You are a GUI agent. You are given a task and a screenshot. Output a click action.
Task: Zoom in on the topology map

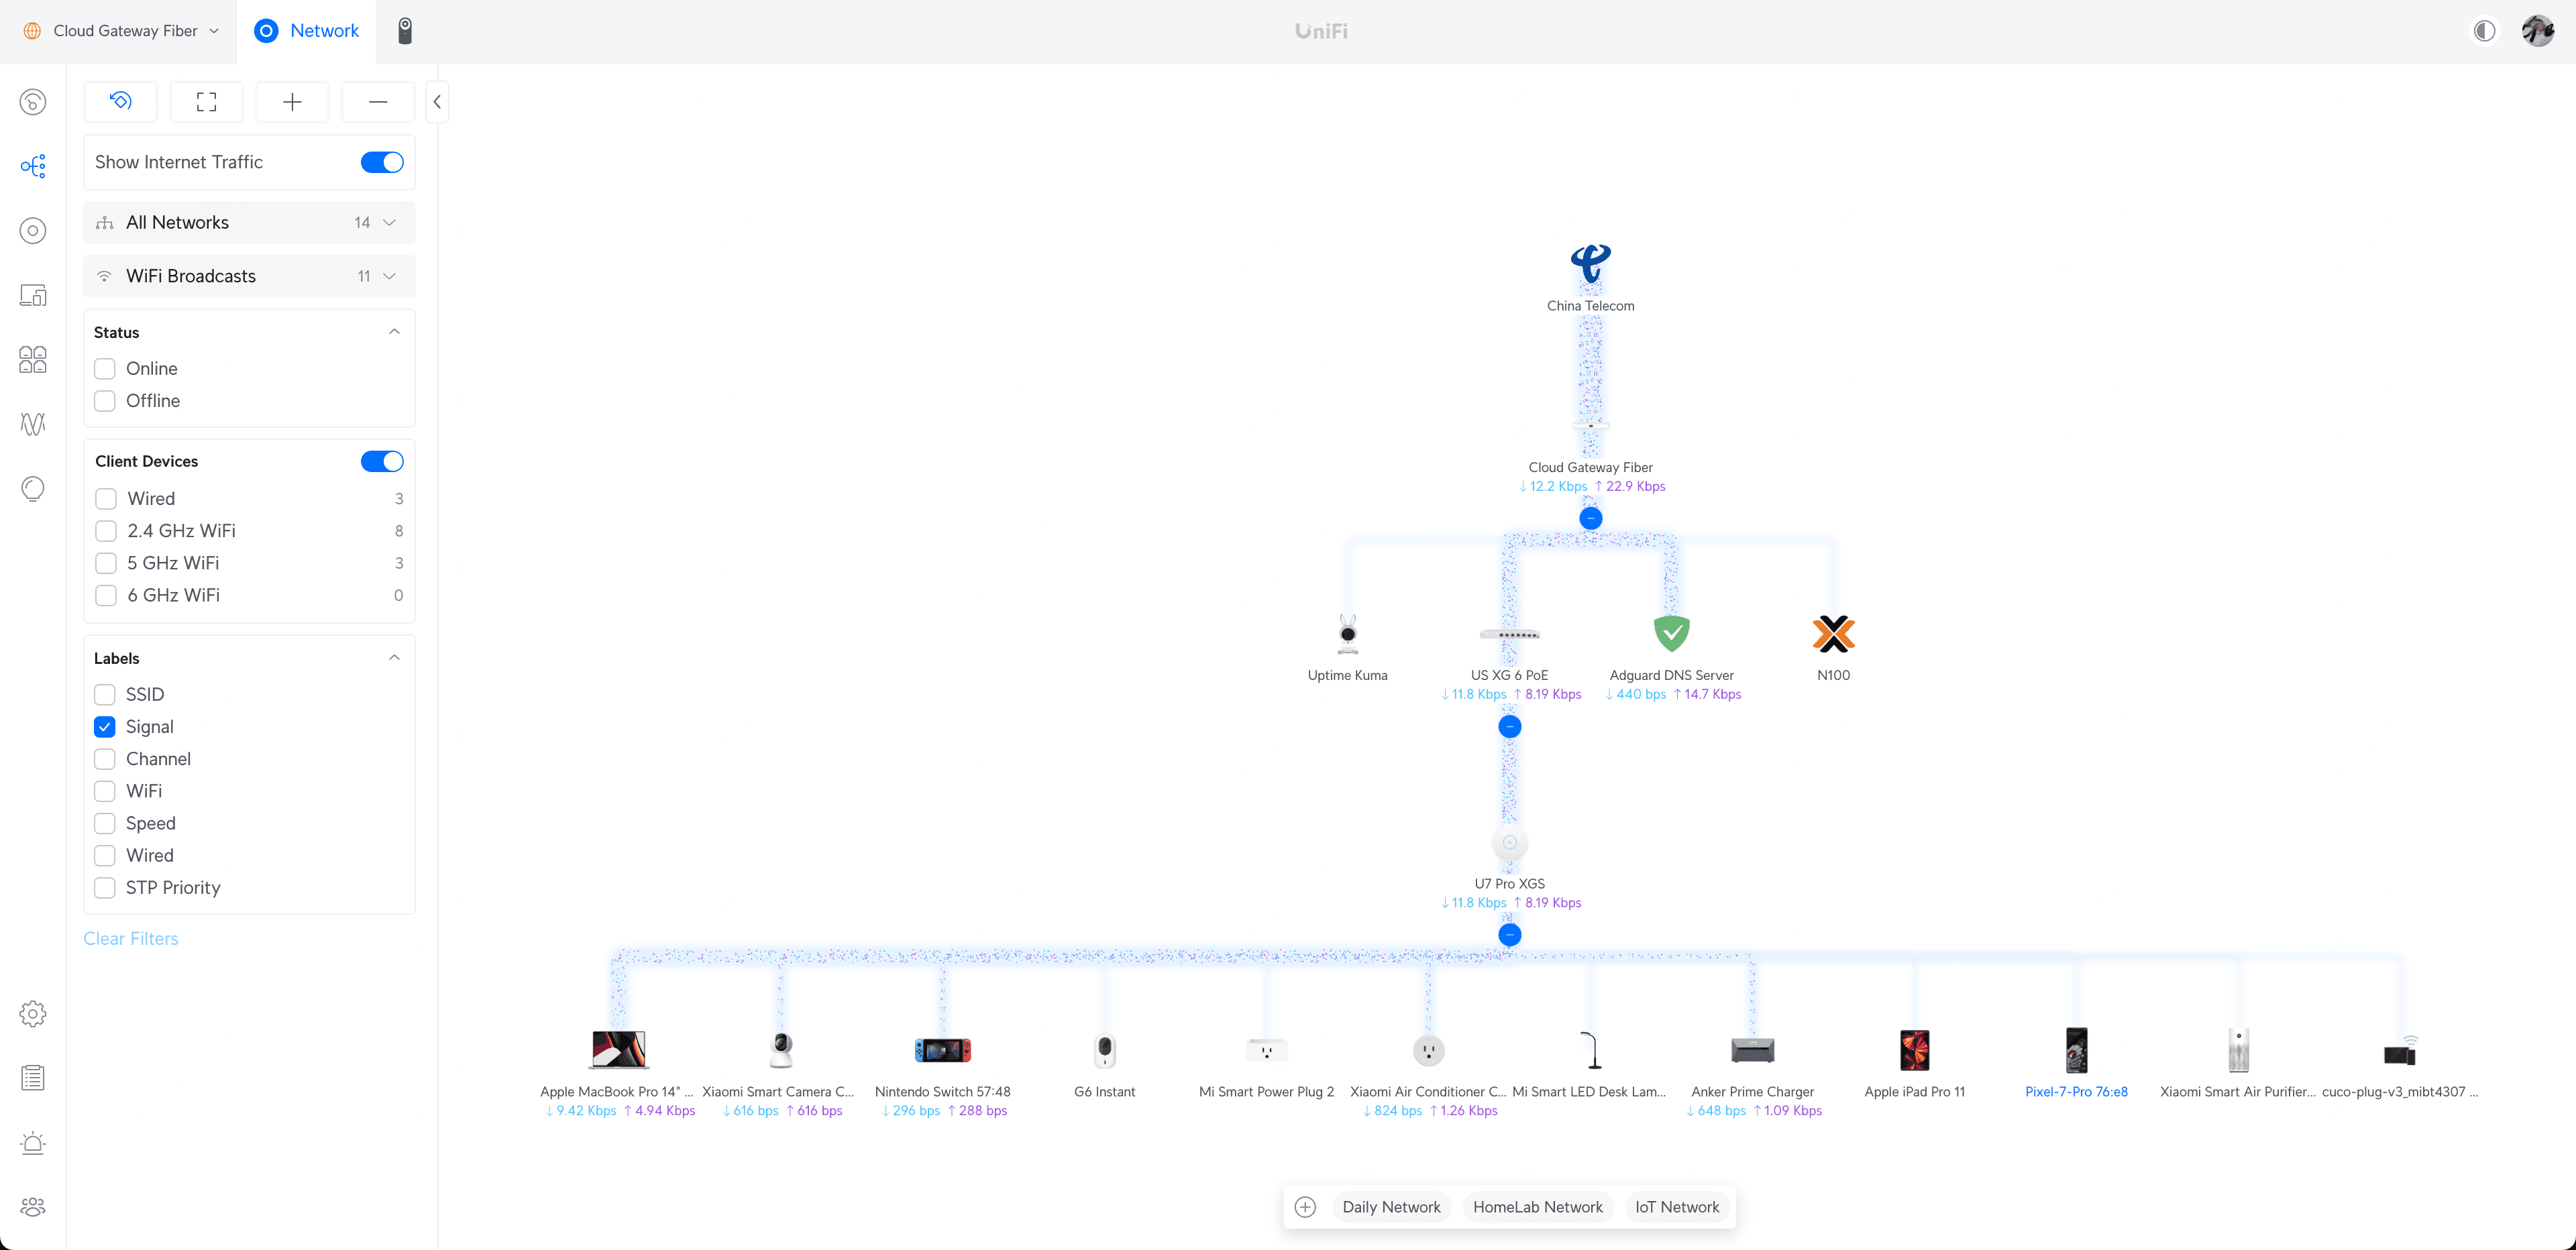[x=292, y=102]
